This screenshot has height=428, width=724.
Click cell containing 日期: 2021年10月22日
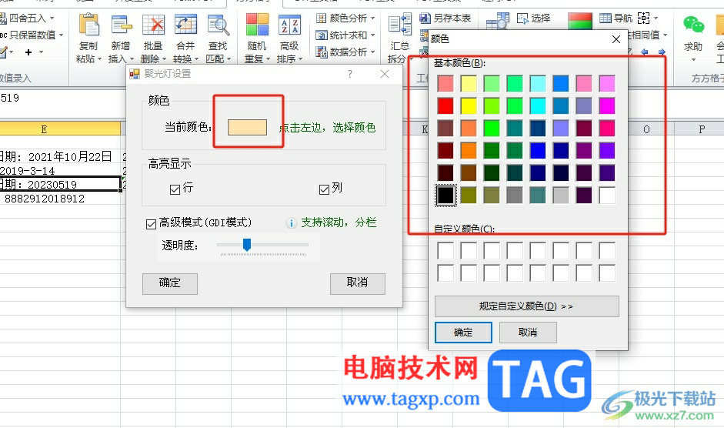(60, 157)
